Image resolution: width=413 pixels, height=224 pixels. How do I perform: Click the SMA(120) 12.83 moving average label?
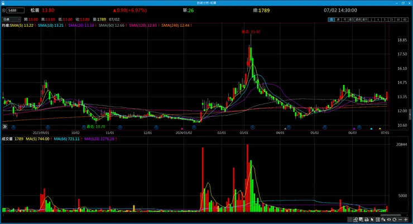pyautogui.click(x=143, y=25)
